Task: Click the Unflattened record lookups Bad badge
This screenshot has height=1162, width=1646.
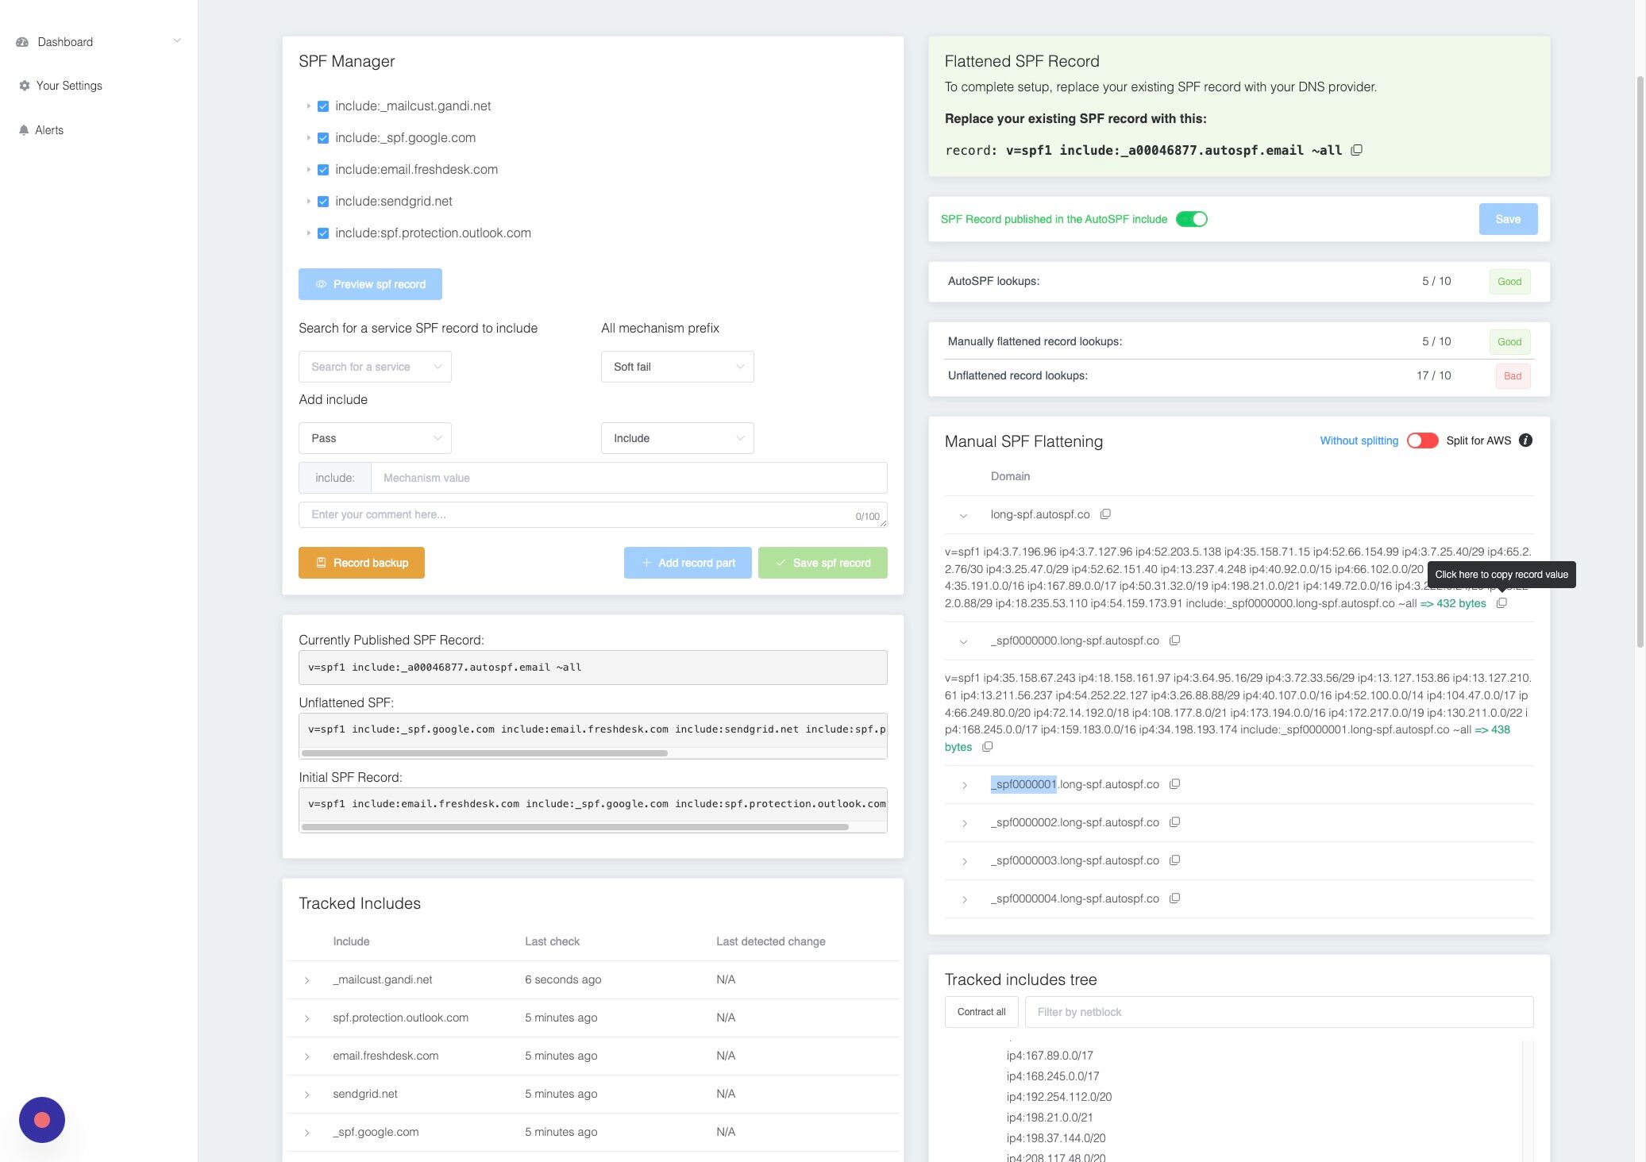Action: click(1513, 376)
